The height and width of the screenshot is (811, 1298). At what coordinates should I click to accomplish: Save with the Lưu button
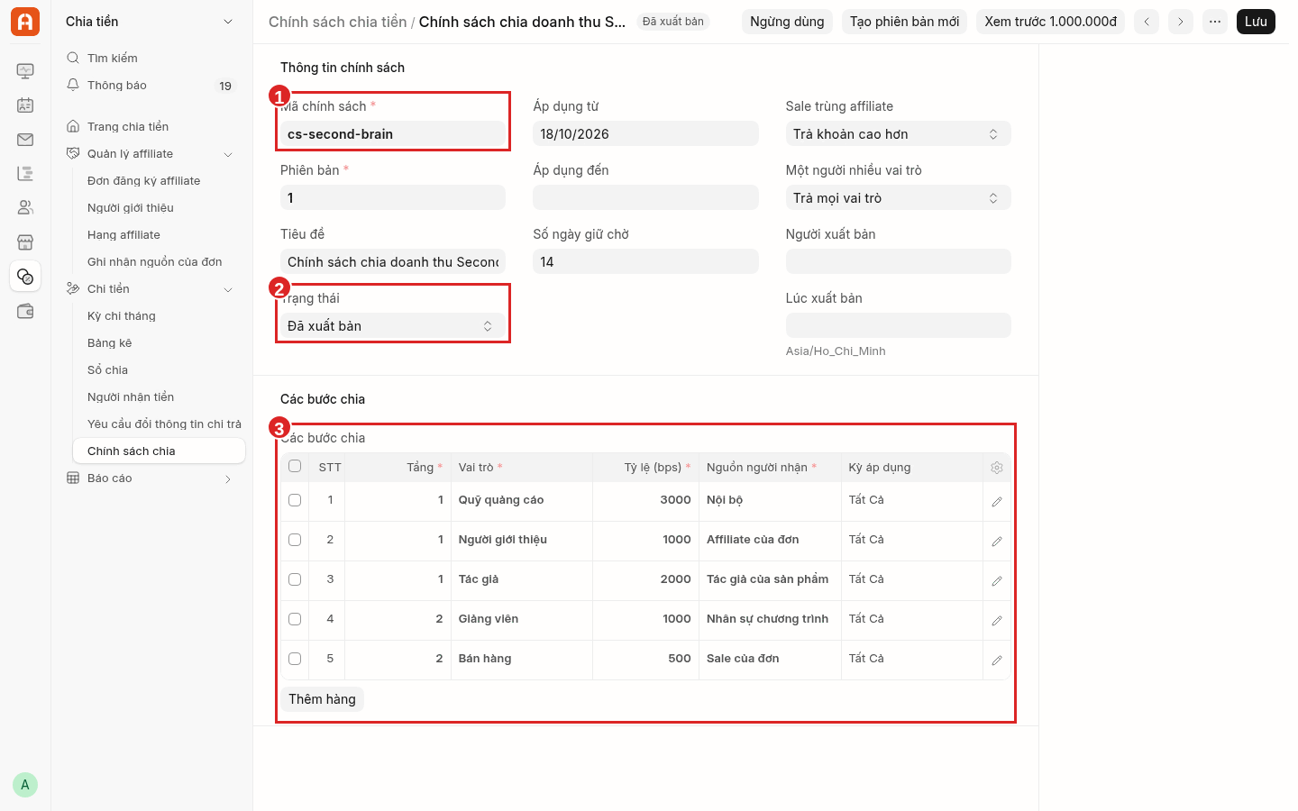point(1256,22)
